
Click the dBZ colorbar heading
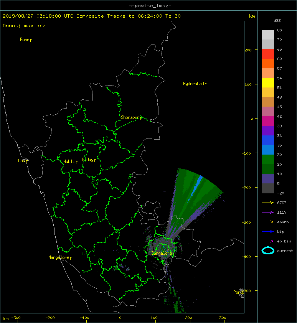277,21
